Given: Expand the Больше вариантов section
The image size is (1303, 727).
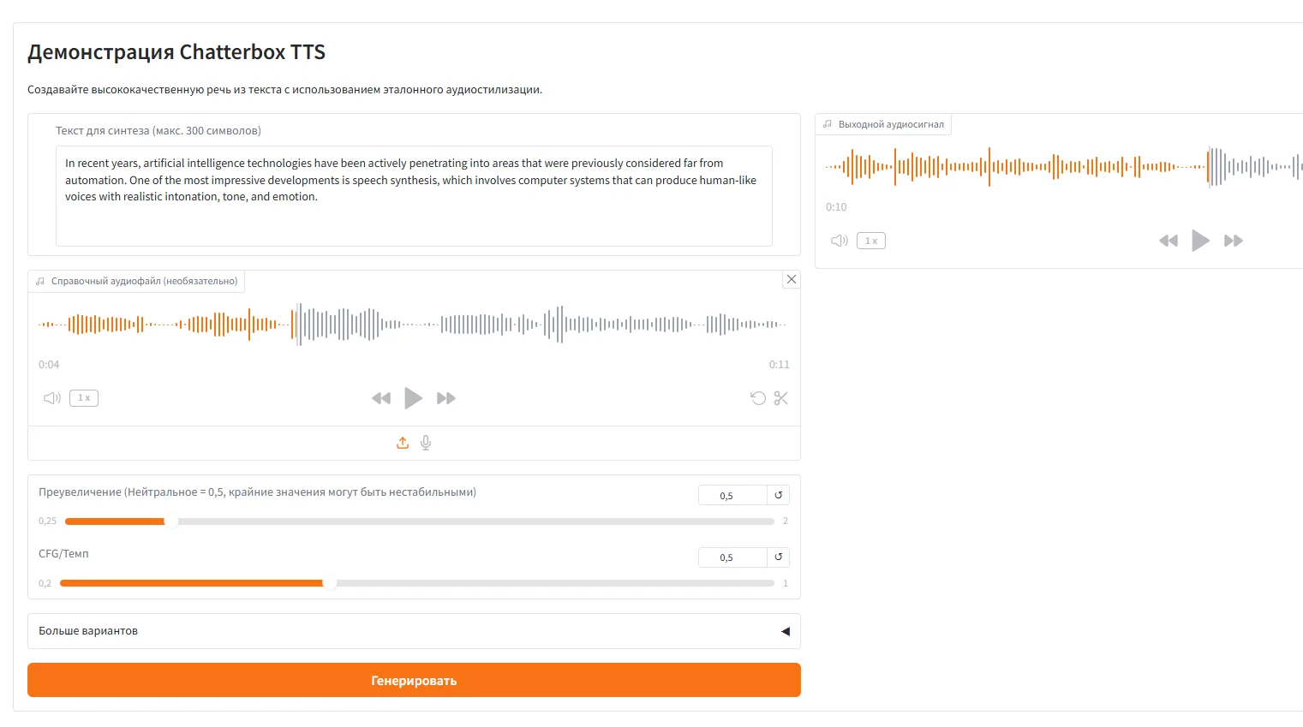Looking at the screenshot, I should point(414,631).
